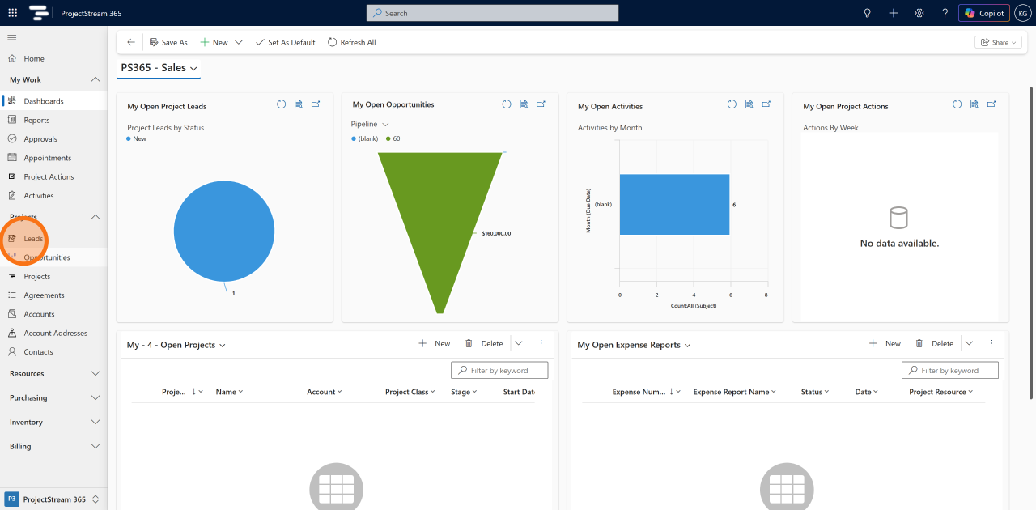Focus the top Search box

(492, 13)
